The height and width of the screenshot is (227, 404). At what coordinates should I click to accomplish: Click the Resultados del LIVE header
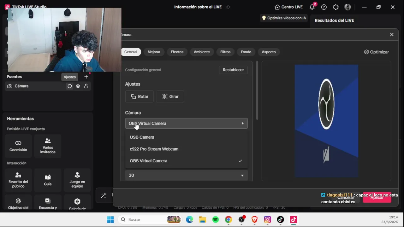(x=334, y=20)
